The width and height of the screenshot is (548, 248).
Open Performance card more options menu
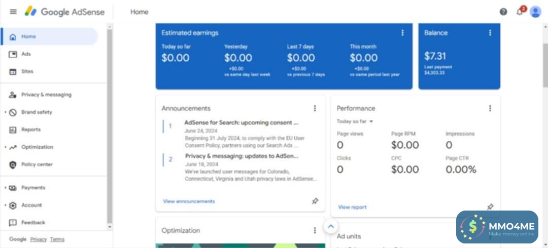tap(490, 108)
